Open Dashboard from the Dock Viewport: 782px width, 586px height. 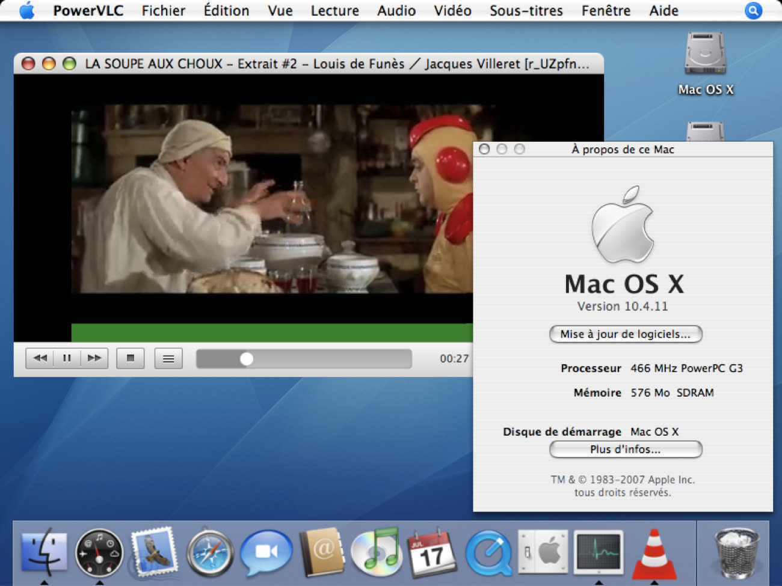tap(99, 552)
